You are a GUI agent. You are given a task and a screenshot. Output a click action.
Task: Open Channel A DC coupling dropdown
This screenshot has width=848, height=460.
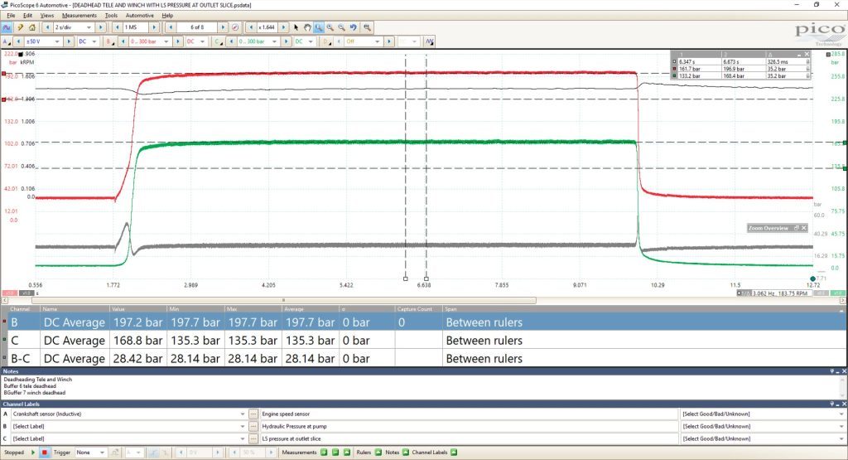[x=94, y=41]
